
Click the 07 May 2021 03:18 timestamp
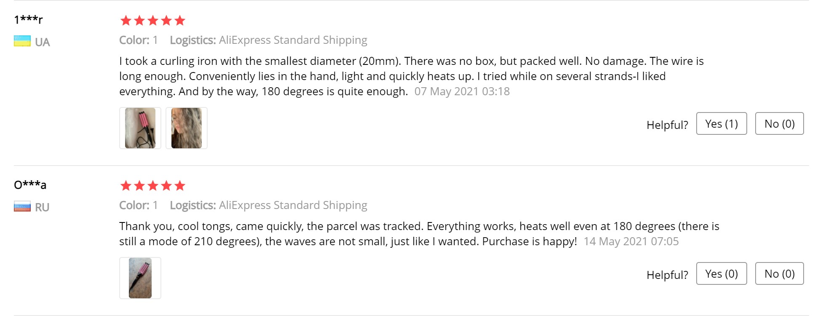click(x=462, y=91)
